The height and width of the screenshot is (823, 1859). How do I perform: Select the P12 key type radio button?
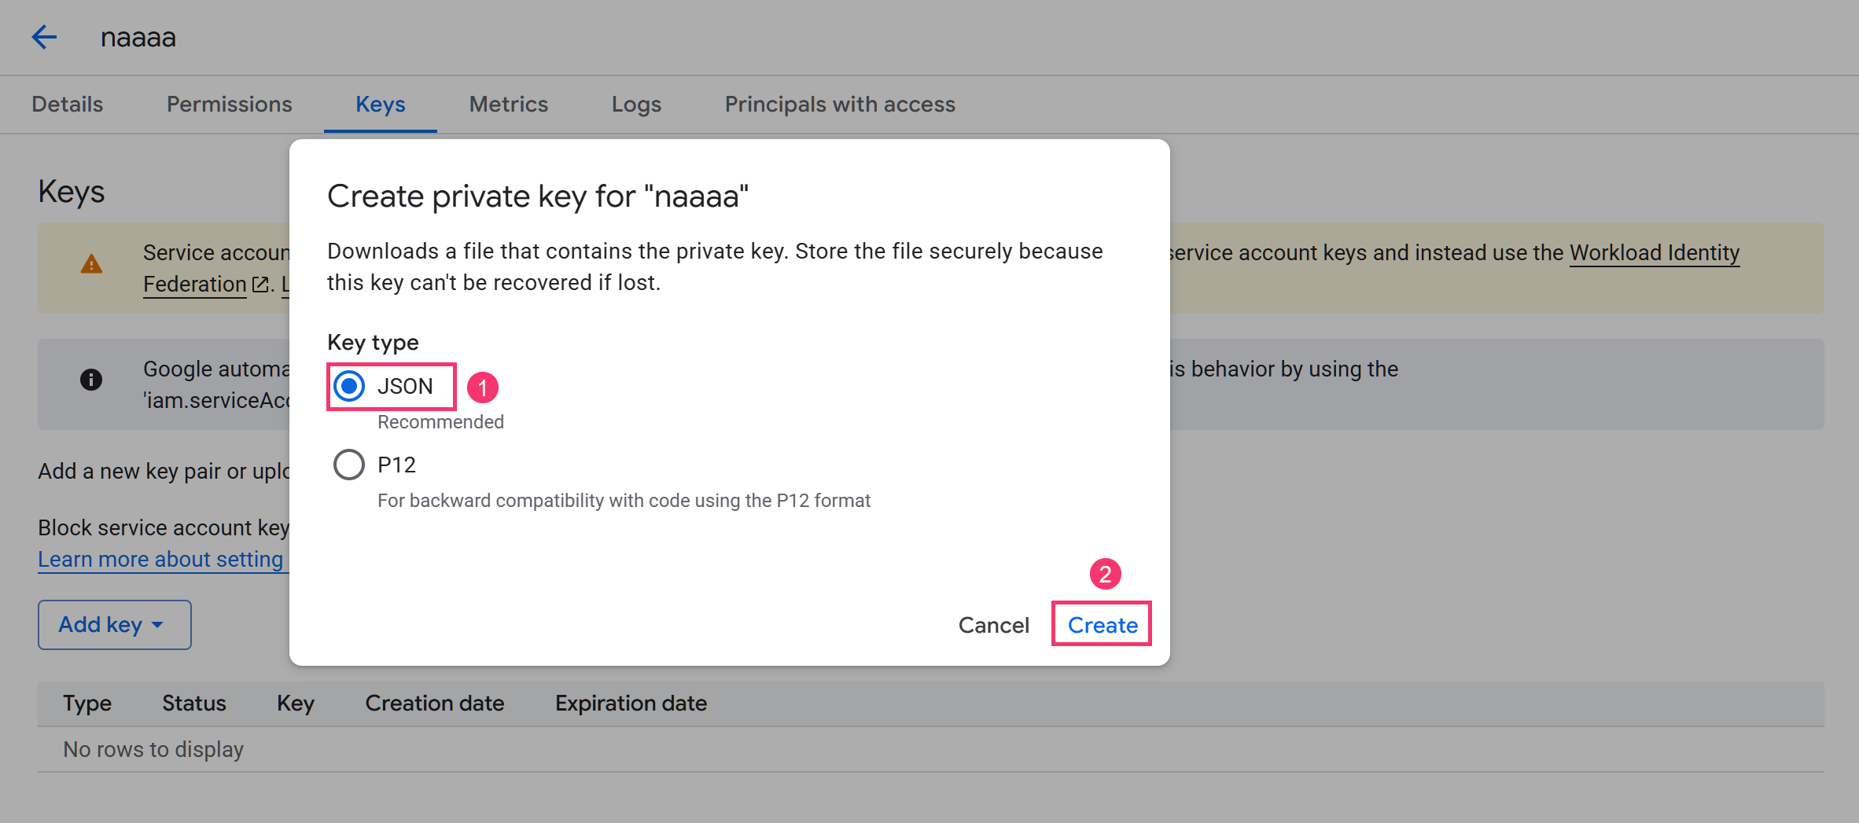click(x=349, y=465)
